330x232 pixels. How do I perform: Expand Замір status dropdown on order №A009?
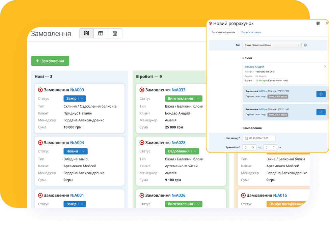click(x=82, y=98)
